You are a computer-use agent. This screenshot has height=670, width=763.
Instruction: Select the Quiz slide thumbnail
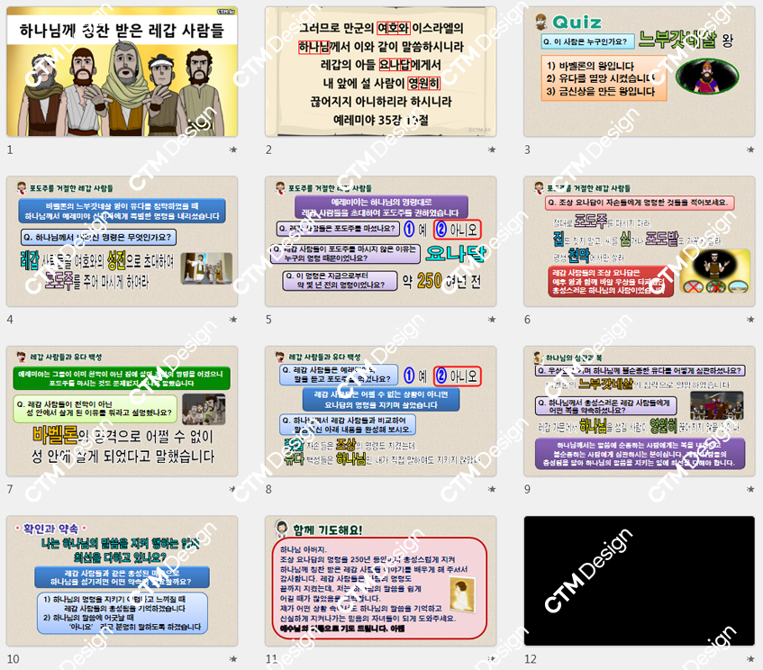(640, 72)
